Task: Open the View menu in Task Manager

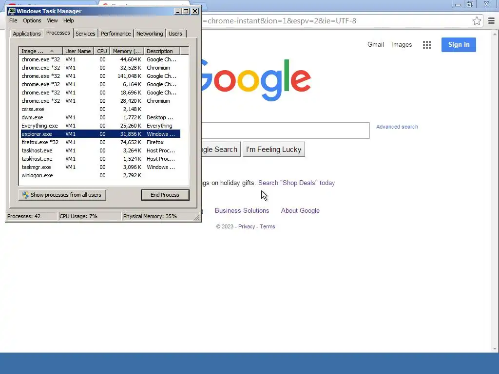Action: pos(52,20)
